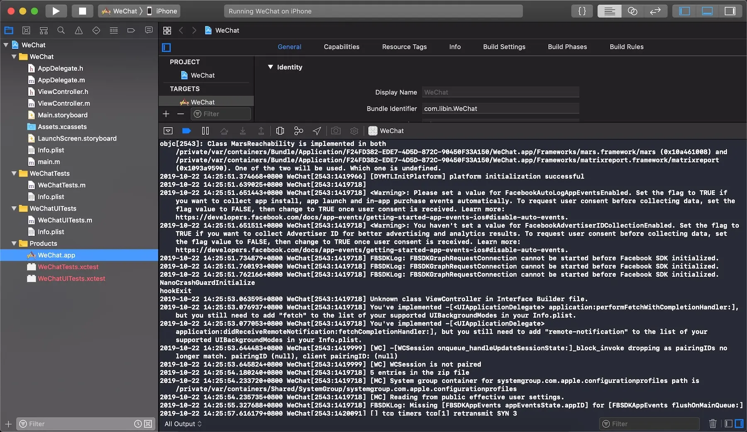Switch to the assistant editor
The height and width of the screenshot is (432, 747).
pos(632,11)
